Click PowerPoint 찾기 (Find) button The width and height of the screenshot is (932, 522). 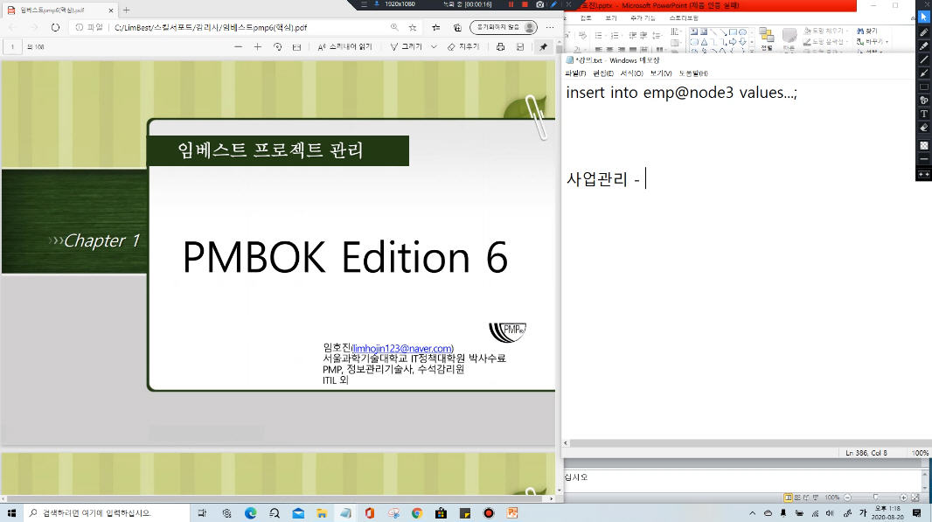pyautogui.click(x=867, y=31)
